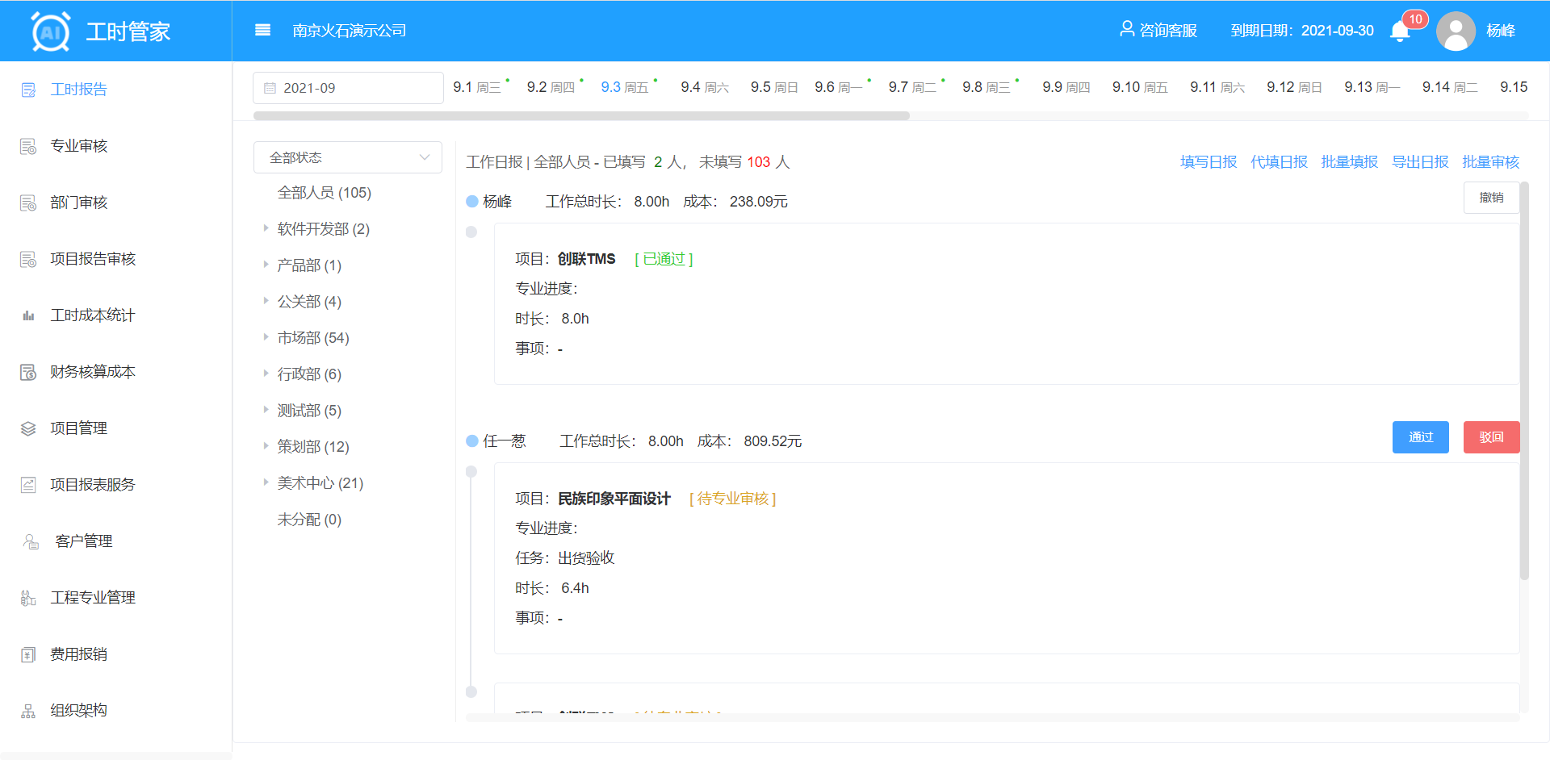Select the 9.8 周三 date tab

click(986, 87)
